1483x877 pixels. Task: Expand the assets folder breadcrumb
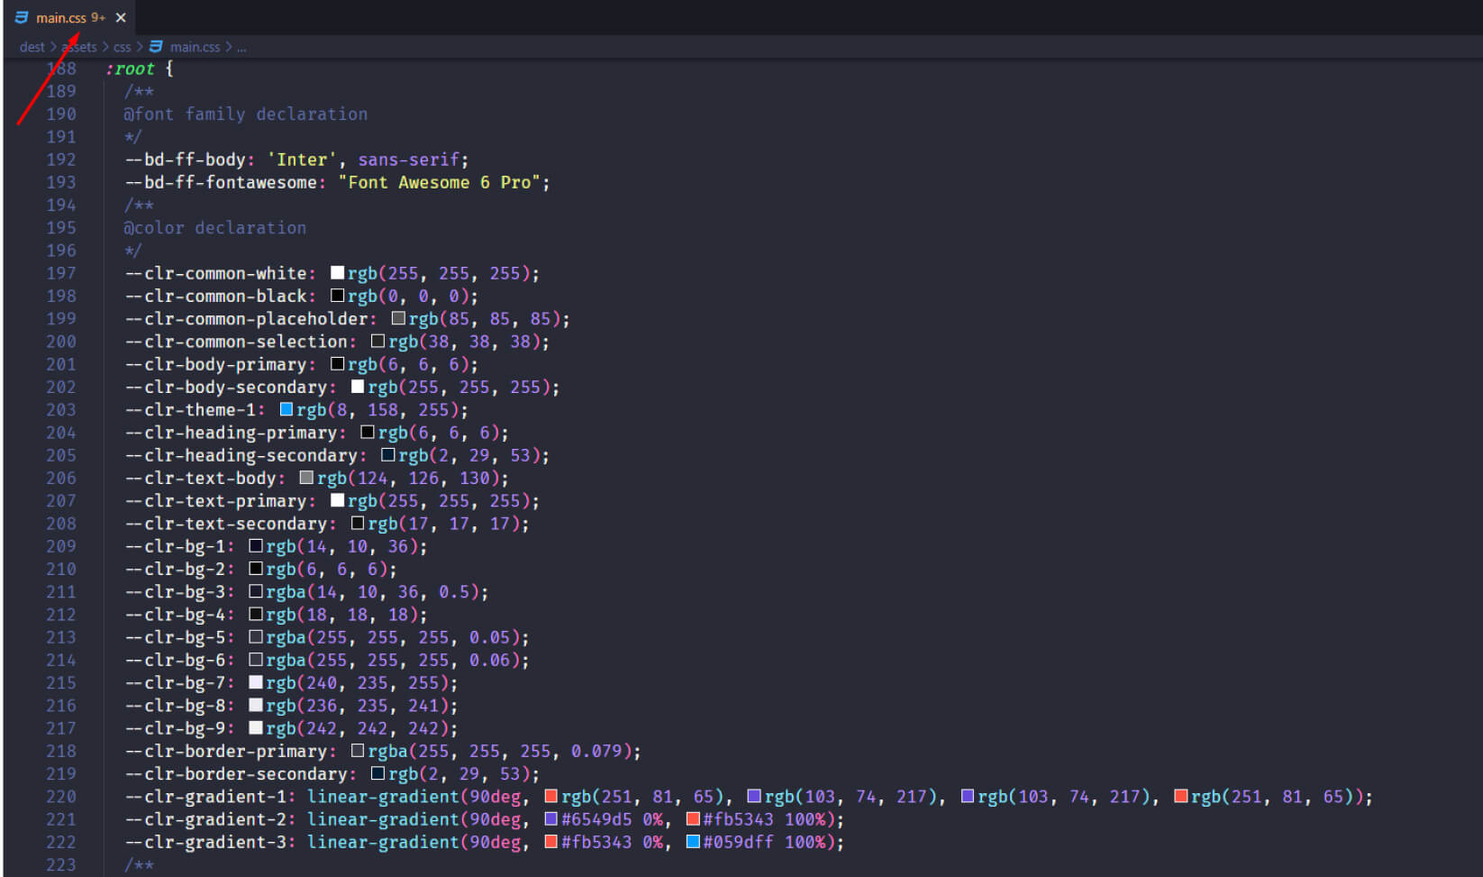click(x=79, y=47)
